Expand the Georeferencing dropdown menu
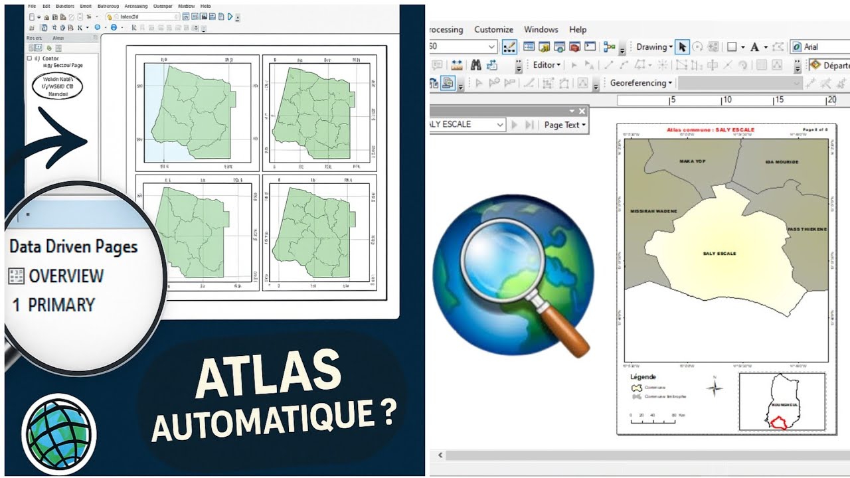Viewport: 850px width, 478px height. (x=641, y=83)
